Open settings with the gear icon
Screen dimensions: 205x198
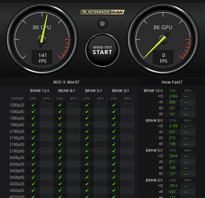click(x=102, y=24)
